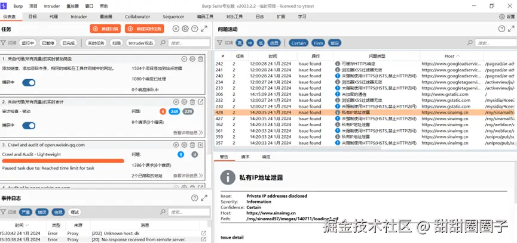
Task: Open task settings gear in 任务 header
Action: tap(185, 29)
